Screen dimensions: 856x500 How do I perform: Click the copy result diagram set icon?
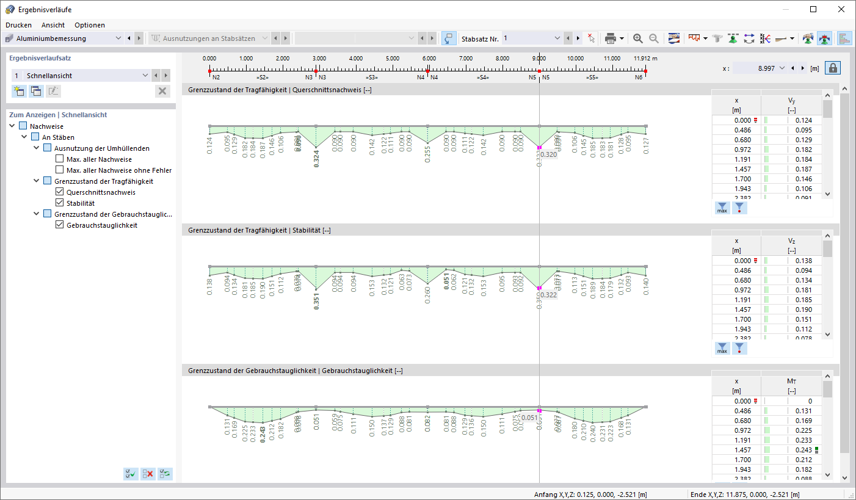(x=36, y=91)
